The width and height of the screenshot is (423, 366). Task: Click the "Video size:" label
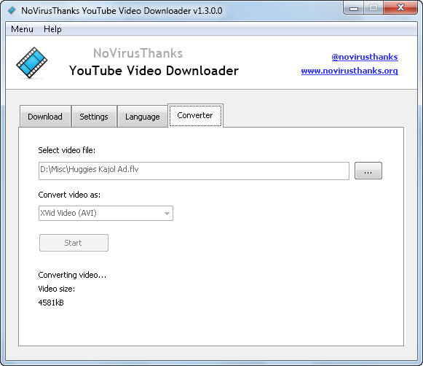pos(57,289)
